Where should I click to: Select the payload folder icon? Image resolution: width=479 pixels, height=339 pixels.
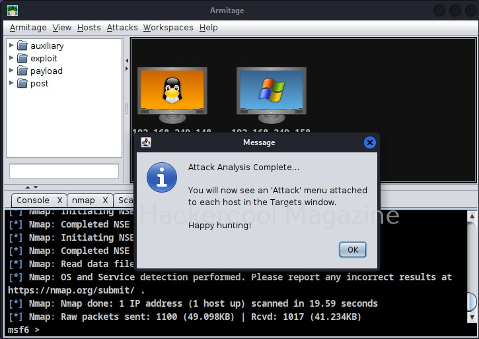(22, 71)
